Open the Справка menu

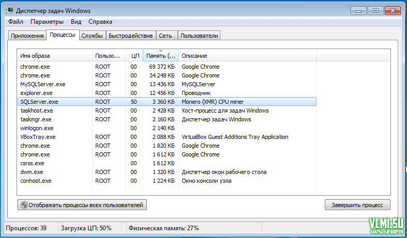tap(100, 22)
